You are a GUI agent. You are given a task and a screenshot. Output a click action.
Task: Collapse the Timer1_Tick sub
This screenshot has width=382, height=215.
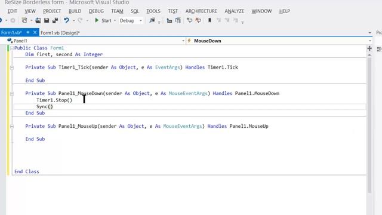point(12,67)
